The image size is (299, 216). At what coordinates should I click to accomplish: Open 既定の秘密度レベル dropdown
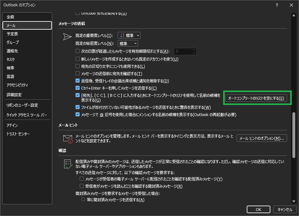[128, 44]
